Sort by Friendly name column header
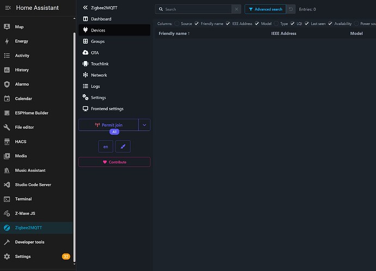Viewport: 376px width, 271px height. pos(174,33)
